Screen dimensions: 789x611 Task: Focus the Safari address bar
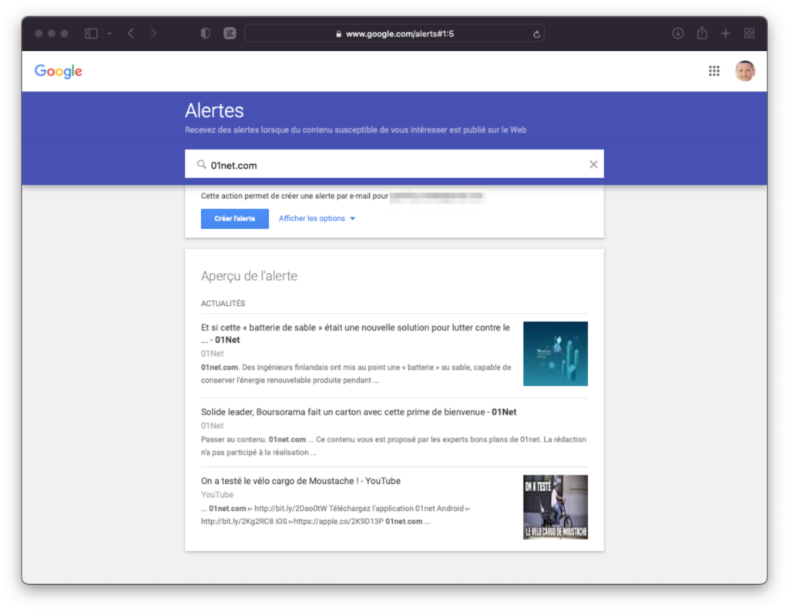tap(394, 34)
